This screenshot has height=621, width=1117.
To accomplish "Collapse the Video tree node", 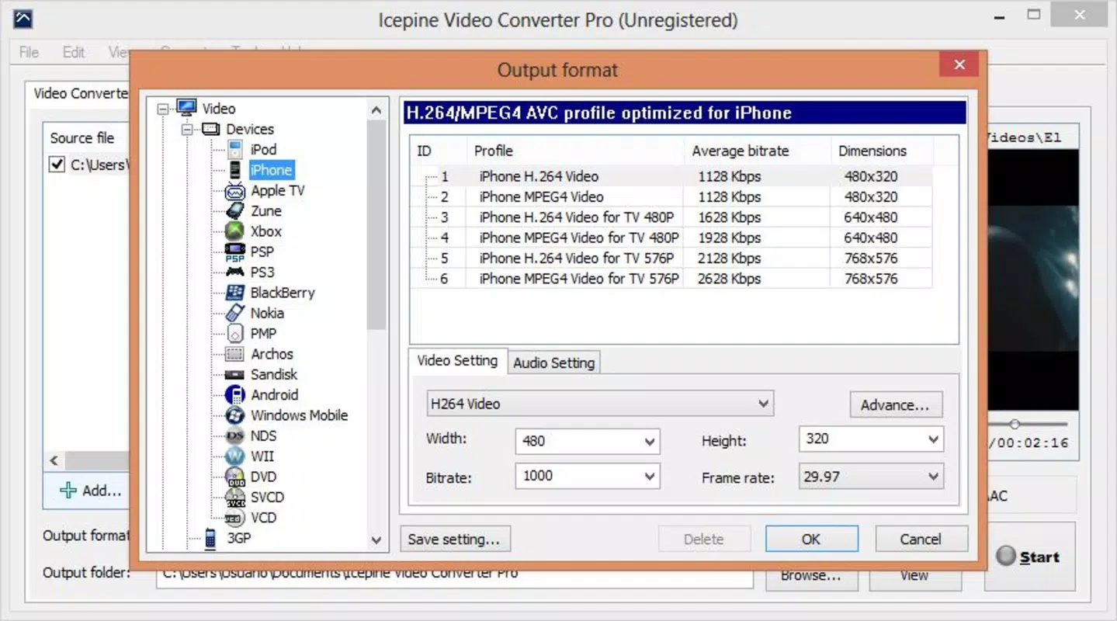I will (x=163, y=109).
